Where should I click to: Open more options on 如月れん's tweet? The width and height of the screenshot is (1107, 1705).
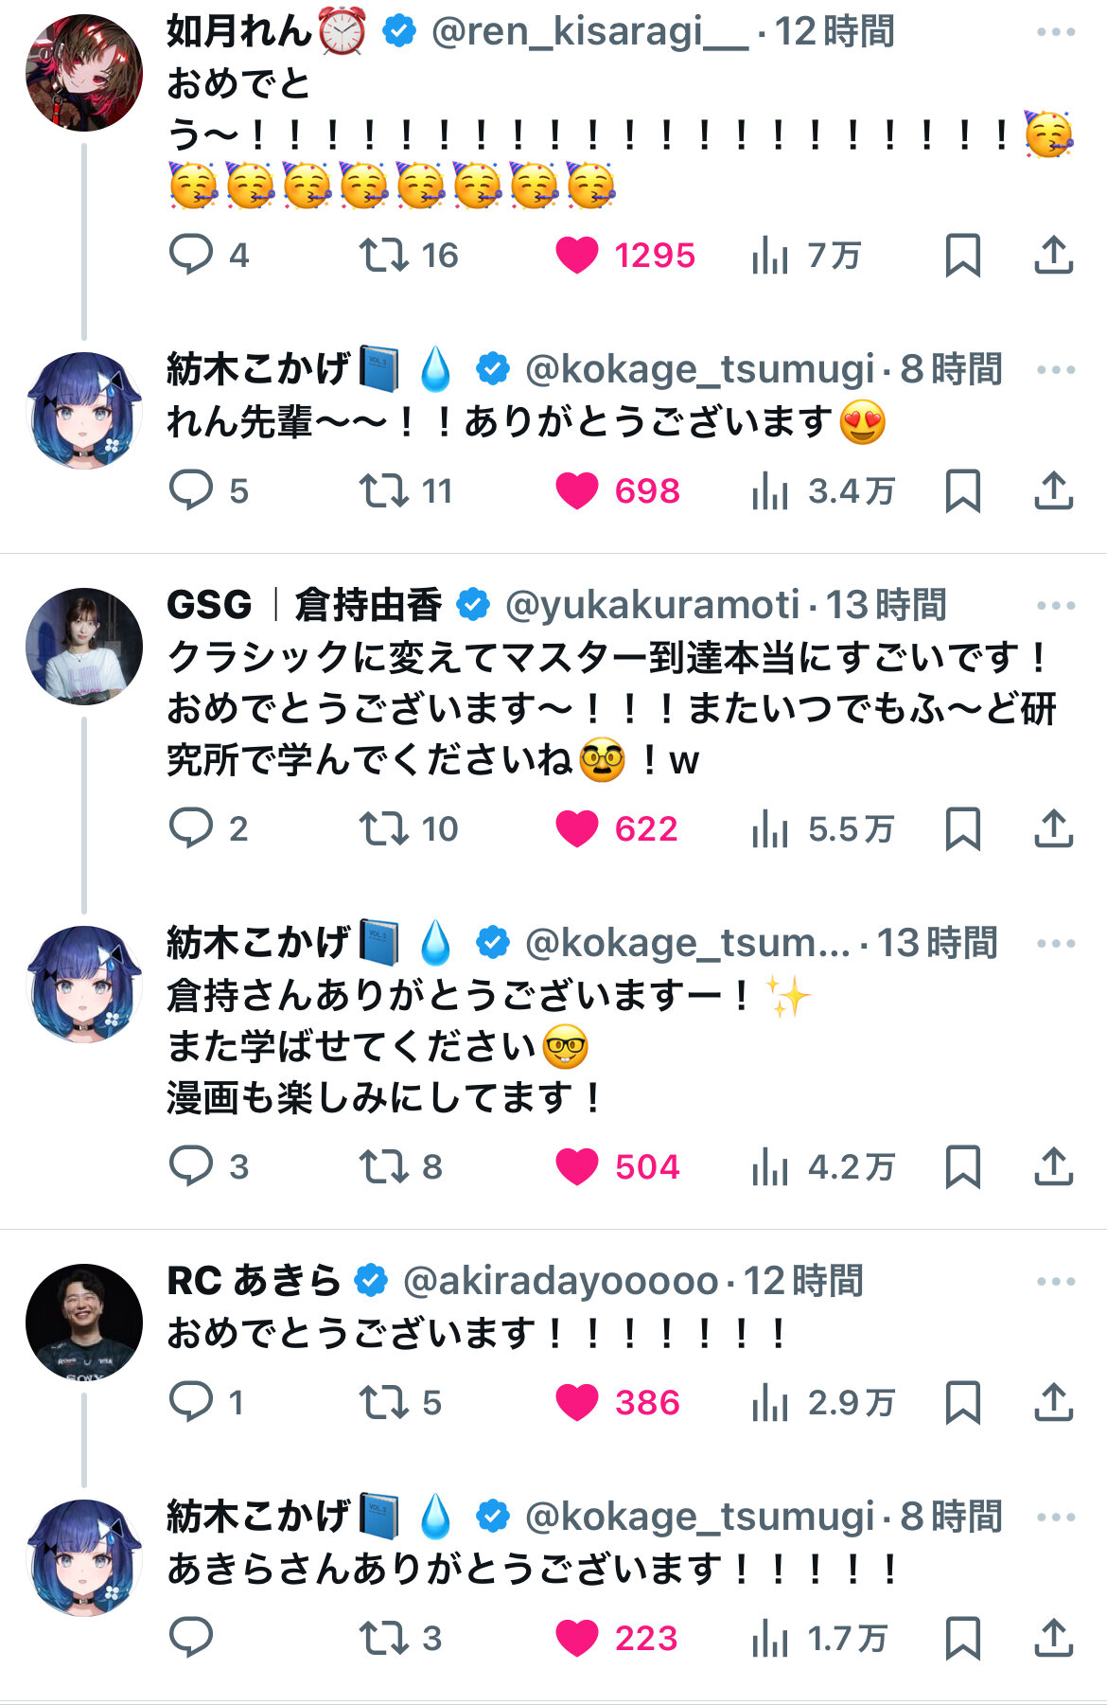pyautogui.click(x=1055, y=32)
